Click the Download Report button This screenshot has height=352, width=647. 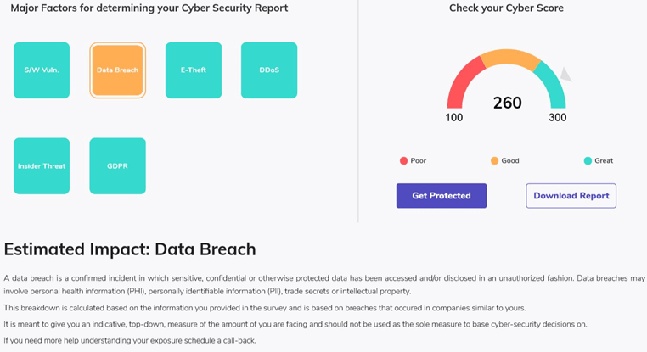point(571,196)
